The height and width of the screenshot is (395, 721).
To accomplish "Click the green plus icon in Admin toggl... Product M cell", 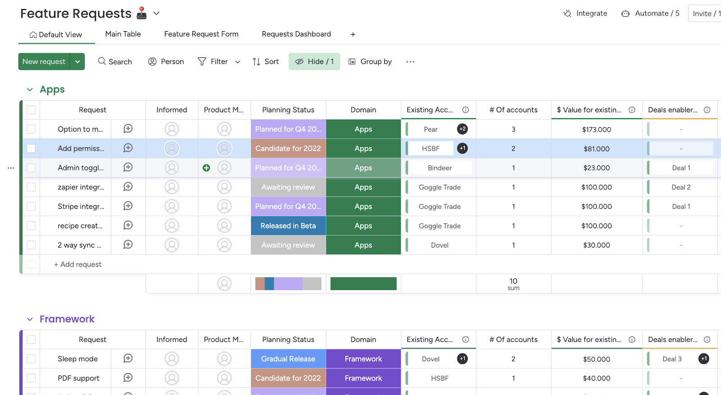I will (206, 168).
